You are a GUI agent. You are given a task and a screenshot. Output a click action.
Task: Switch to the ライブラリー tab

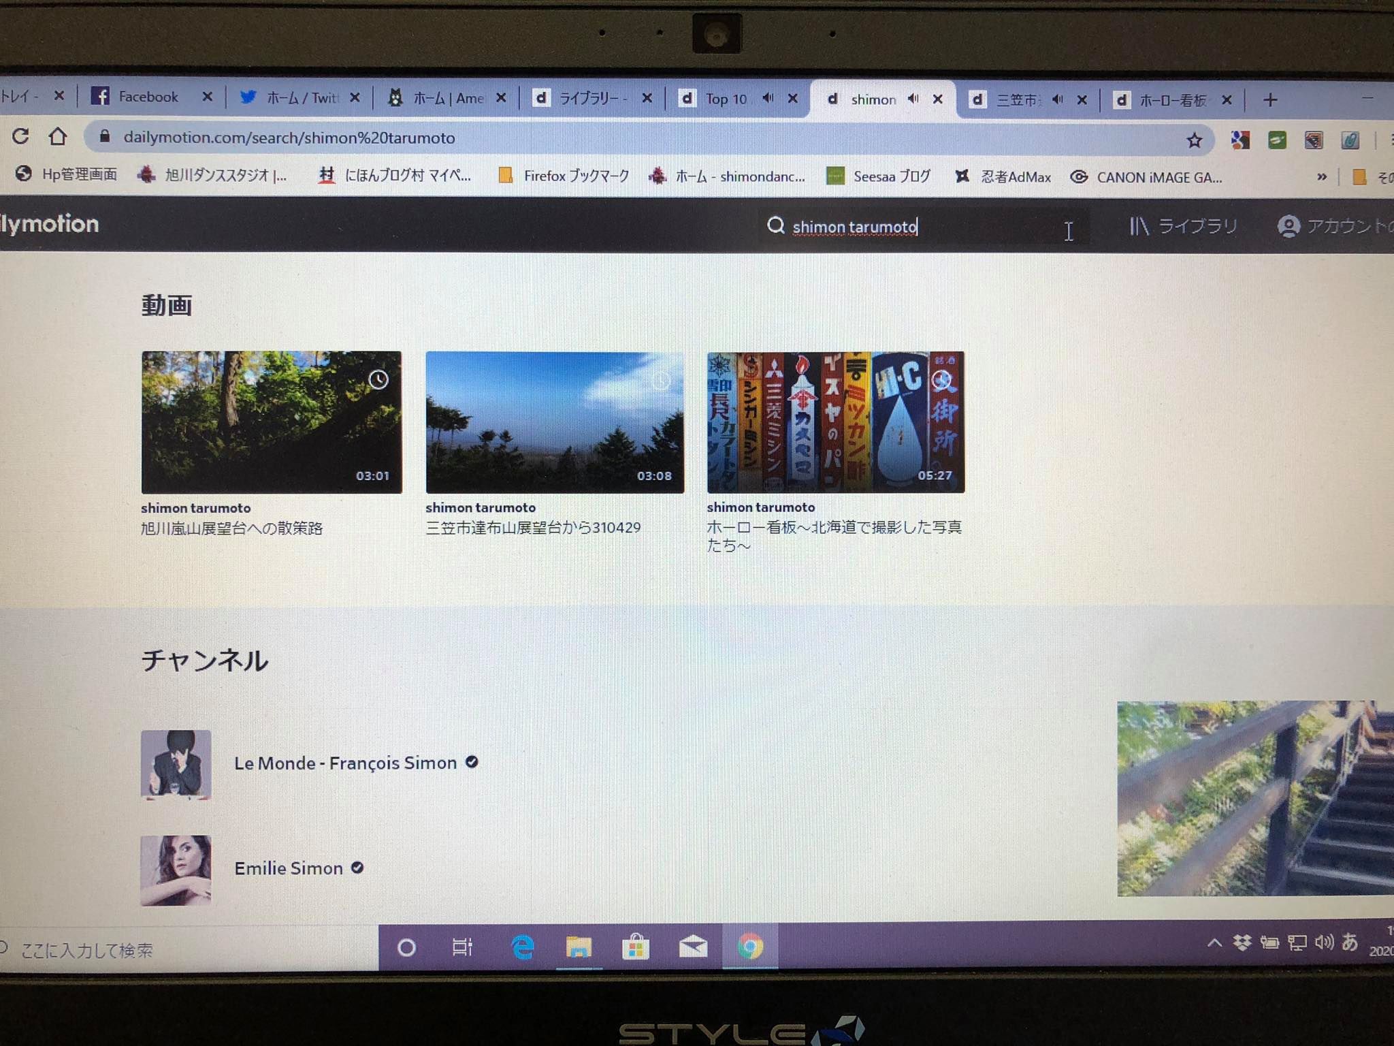click(591, 99)
